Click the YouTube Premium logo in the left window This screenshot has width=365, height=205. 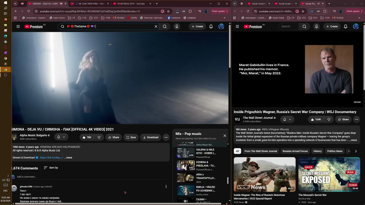click(34, 26)
